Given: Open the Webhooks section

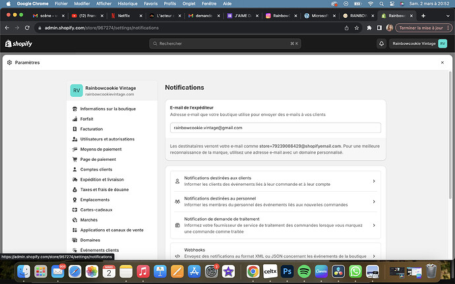Looking at the screenshot, I should pos(276,253).
